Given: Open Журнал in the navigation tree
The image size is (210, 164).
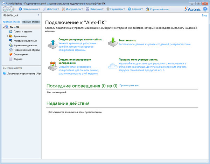Looking at the screenshot, I should (x=17, y=59).
